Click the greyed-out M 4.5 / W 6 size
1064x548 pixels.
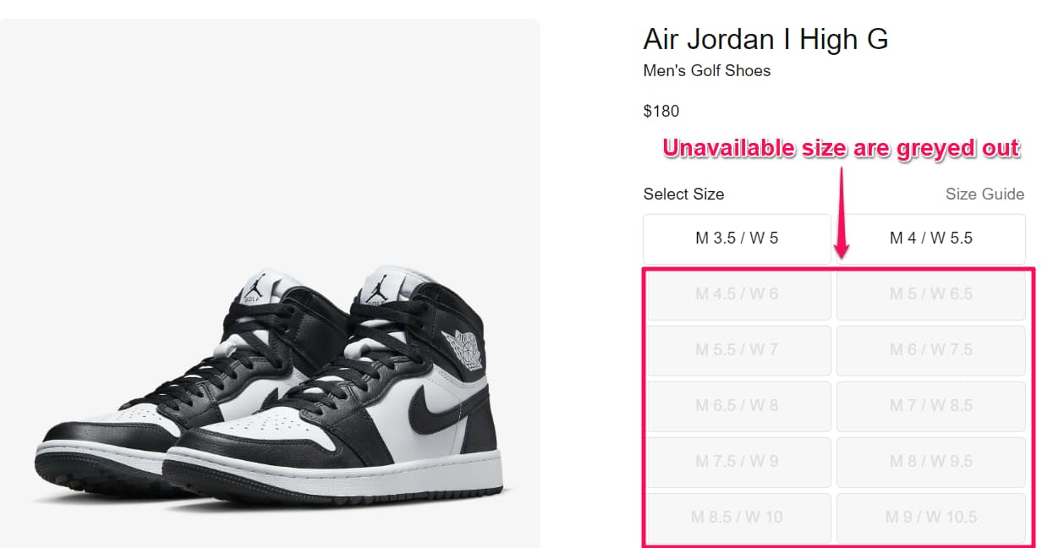tap(737, 293)
